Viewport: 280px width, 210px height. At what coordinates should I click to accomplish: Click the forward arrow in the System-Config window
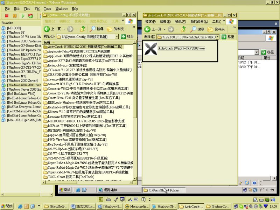[x=70, y=29]
